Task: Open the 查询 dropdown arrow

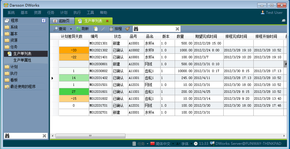Action: pyautogui.click(x=71, y=29)
